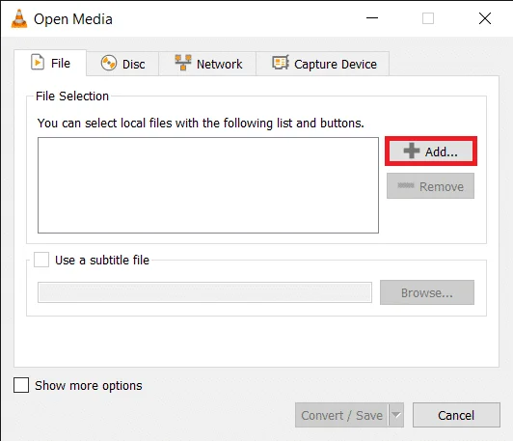
Task: Click the Capture Device card icon
Action: (281, 62)
